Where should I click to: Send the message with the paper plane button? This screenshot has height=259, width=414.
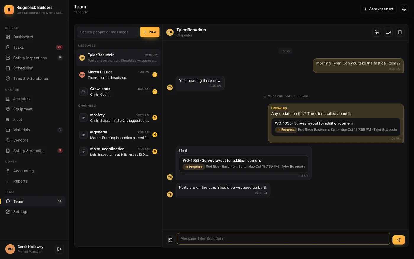tap(399, 240)
